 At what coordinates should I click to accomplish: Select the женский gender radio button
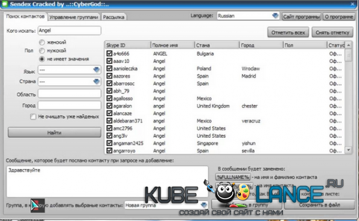[42, 42]
